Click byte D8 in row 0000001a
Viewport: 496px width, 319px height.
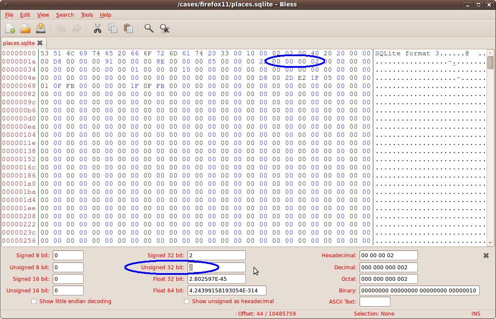coord(57,62)
